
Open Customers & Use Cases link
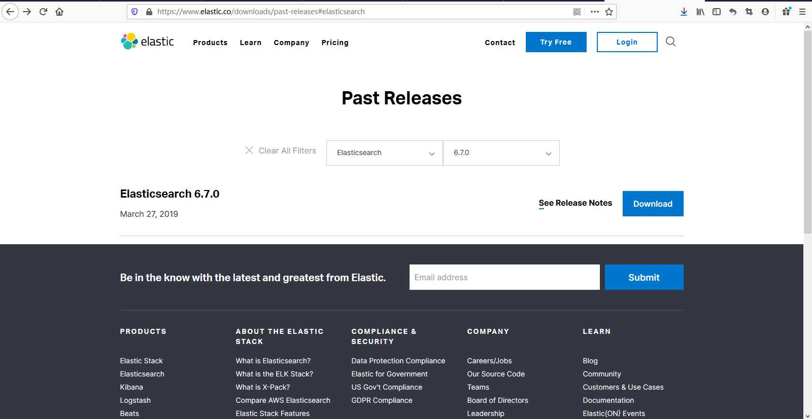coord(623,387)
